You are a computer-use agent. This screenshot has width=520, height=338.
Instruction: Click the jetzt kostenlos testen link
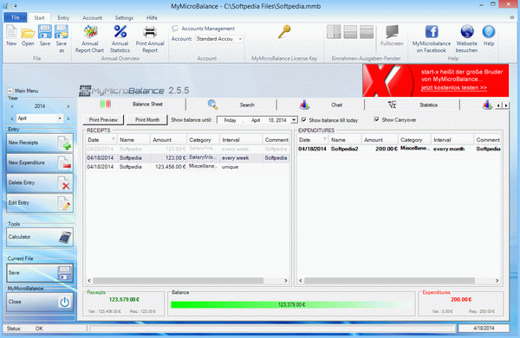point(453,87)
